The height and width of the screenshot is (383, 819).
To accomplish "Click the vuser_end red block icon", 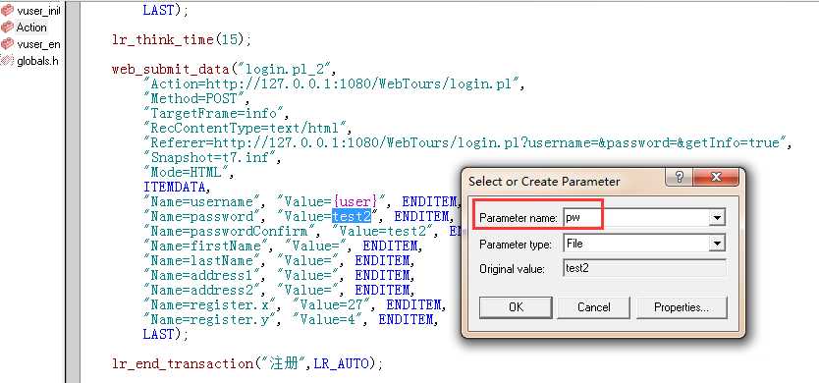I will point(7,43).
